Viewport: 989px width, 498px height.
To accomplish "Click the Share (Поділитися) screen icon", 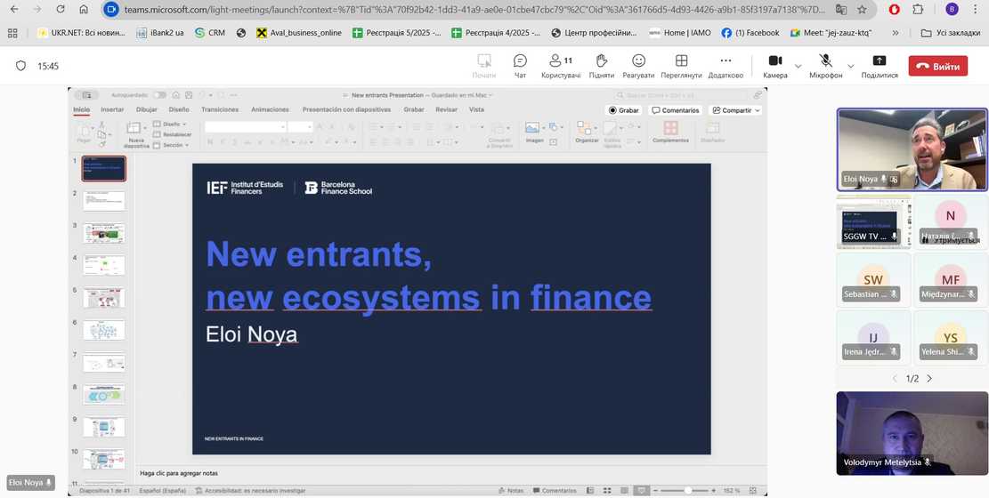I will tap(879, 66).
